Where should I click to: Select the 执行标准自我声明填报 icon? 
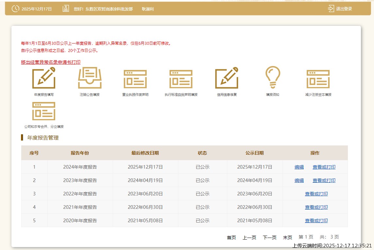click(x=181, y=79)
